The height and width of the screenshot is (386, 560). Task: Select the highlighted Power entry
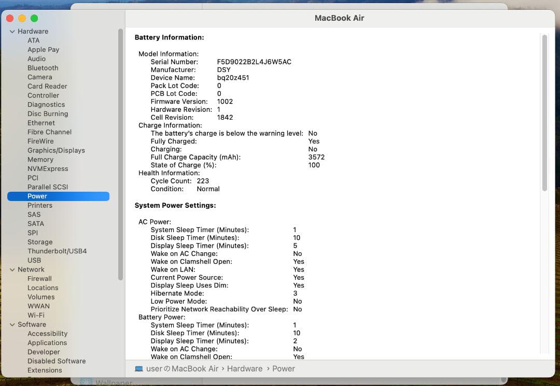tap(58, 196)
